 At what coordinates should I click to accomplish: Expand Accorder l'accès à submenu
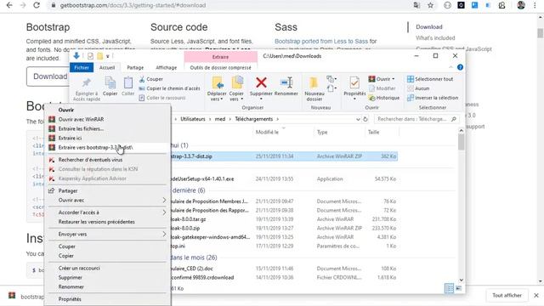[164, 212]
